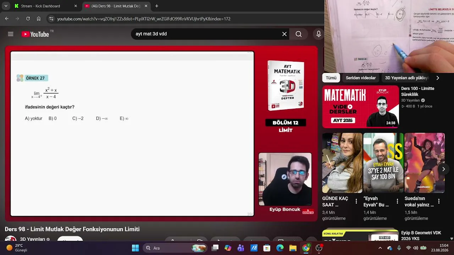This screenshot has width=454, height=255.
Task: Click the YouTube search magnifier button
Action: pos(299,34)
